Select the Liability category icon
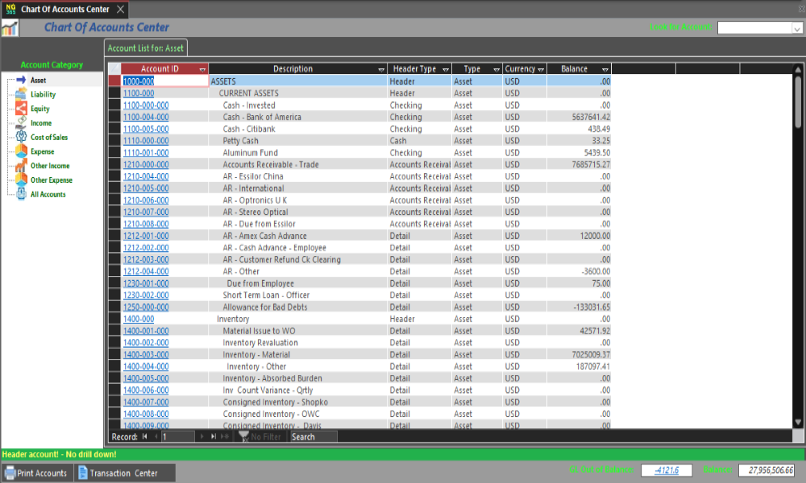Screen dimensions: 806x483 pos(21,95)
